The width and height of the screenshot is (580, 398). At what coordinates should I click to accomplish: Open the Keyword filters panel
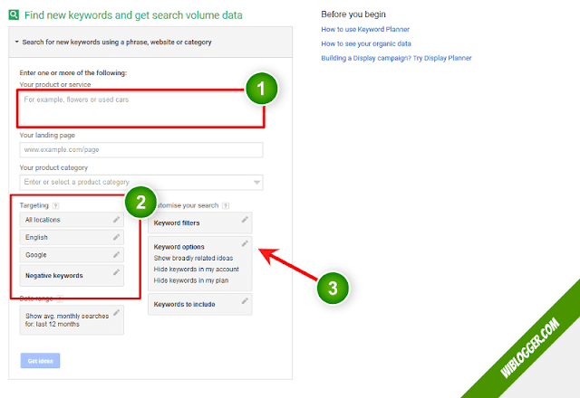tap(200, 223)
